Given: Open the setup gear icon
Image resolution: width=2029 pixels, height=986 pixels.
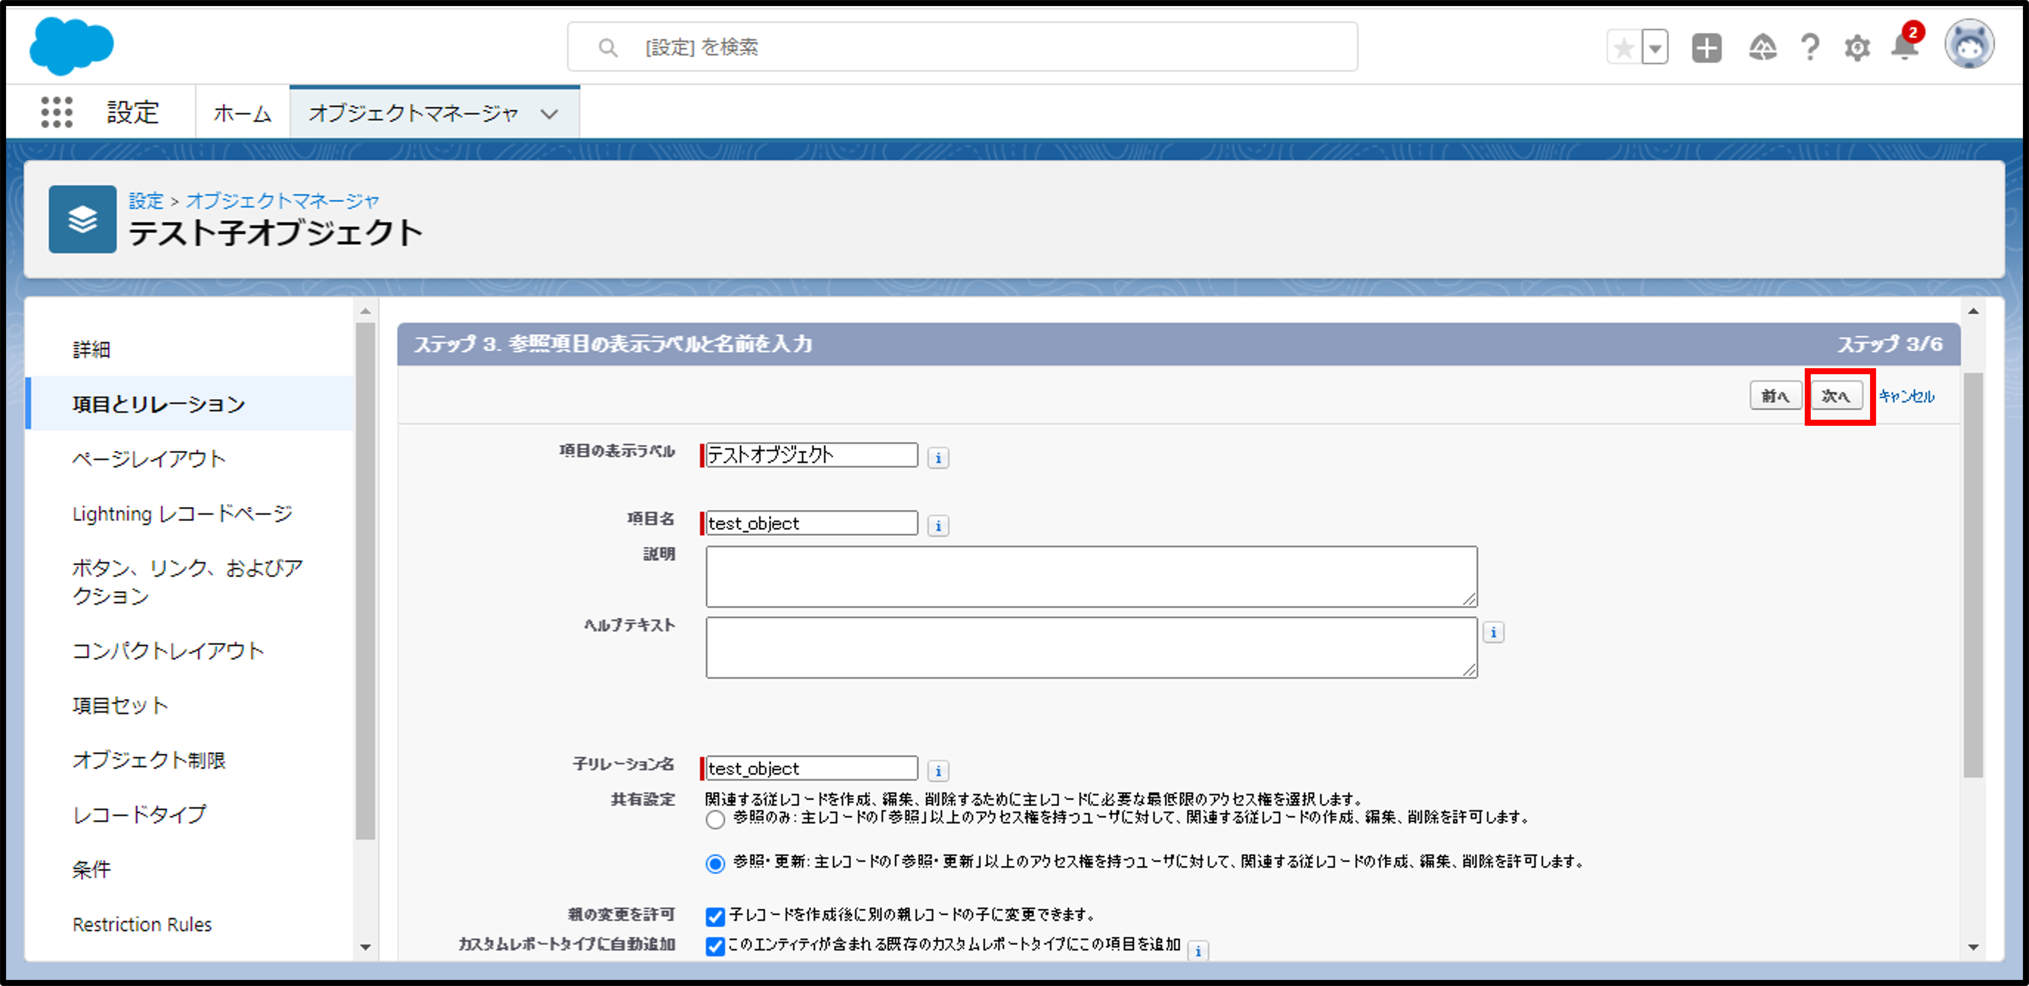Looking at the screenshot, I should click(x=1856, y=48).
